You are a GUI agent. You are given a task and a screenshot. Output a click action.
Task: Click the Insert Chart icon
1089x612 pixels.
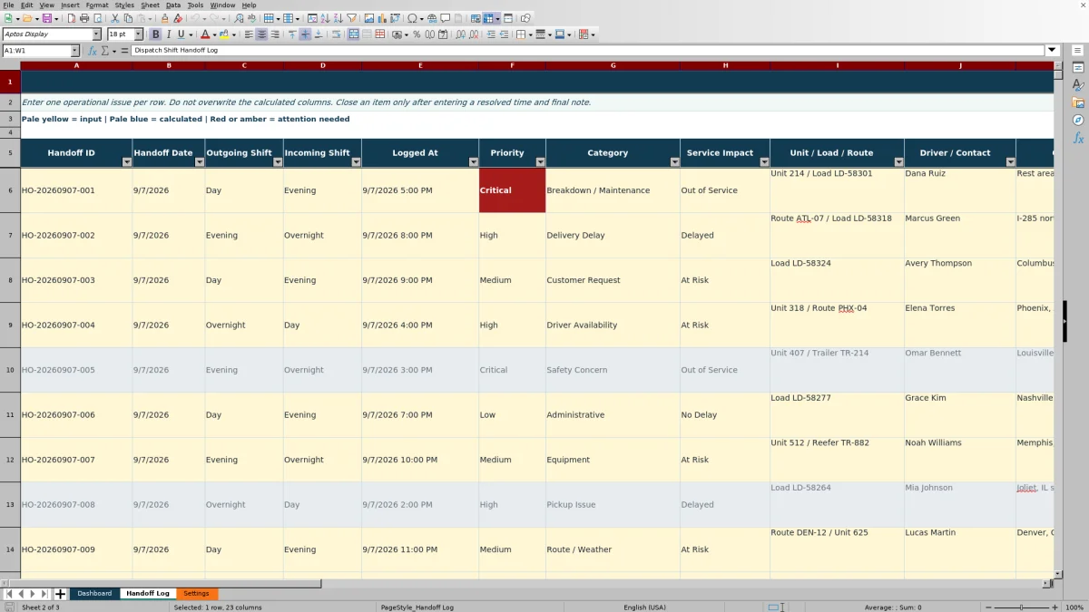[x=381, y=18]
